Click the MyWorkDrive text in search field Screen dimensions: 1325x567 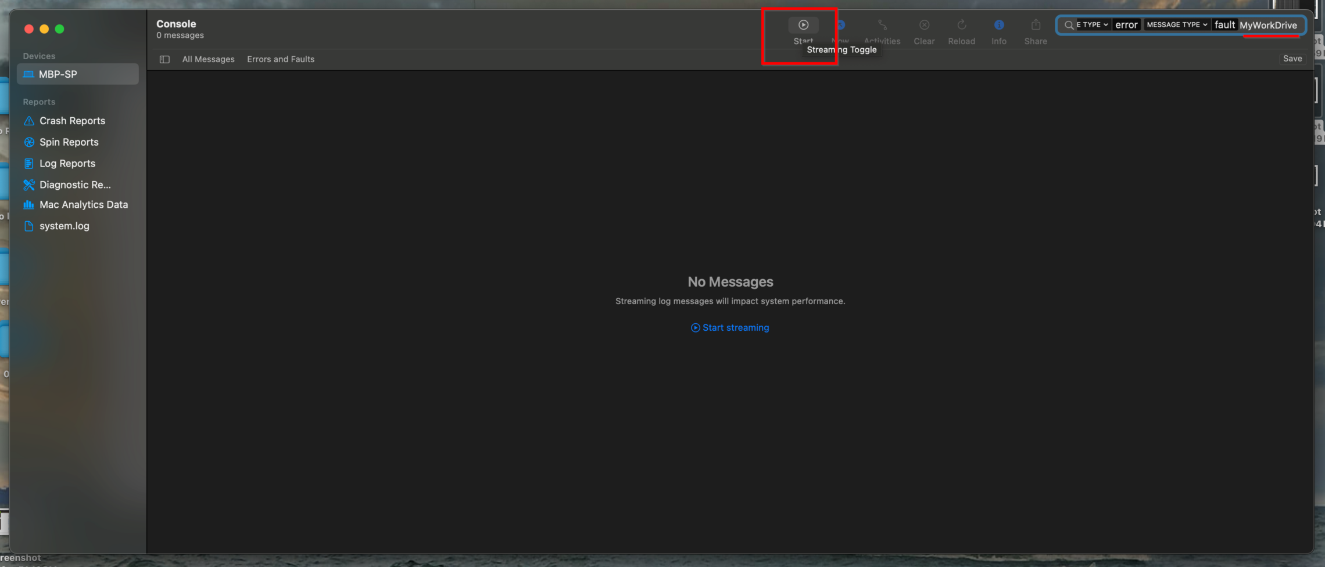coord(1268,26)
